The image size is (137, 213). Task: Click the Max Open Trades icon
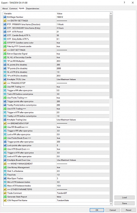(x=5, y=179)
